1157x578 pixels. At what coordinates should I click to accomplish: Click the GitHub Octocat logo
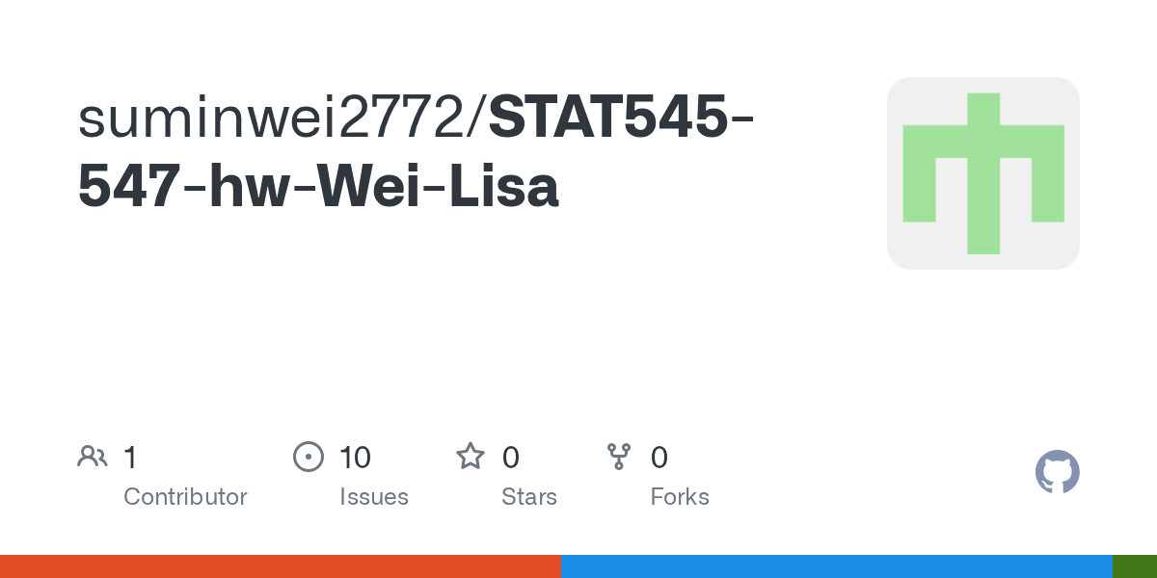(x=1057, y=472)
